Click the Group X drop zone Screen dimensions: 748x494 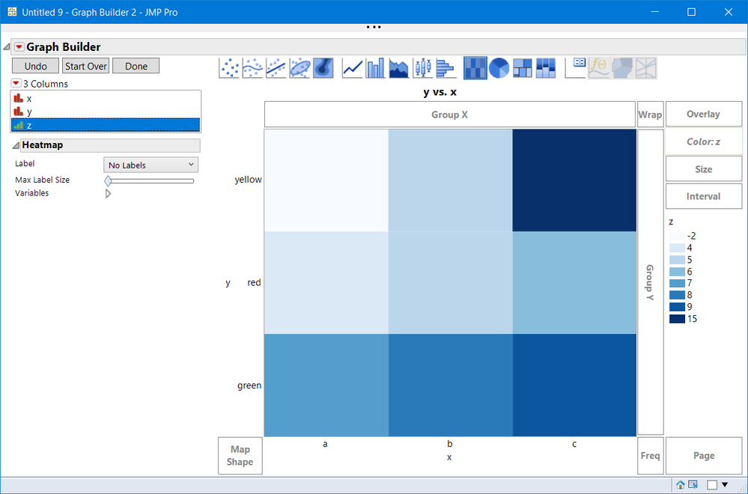pyautogui.click(x=449, y=115)
